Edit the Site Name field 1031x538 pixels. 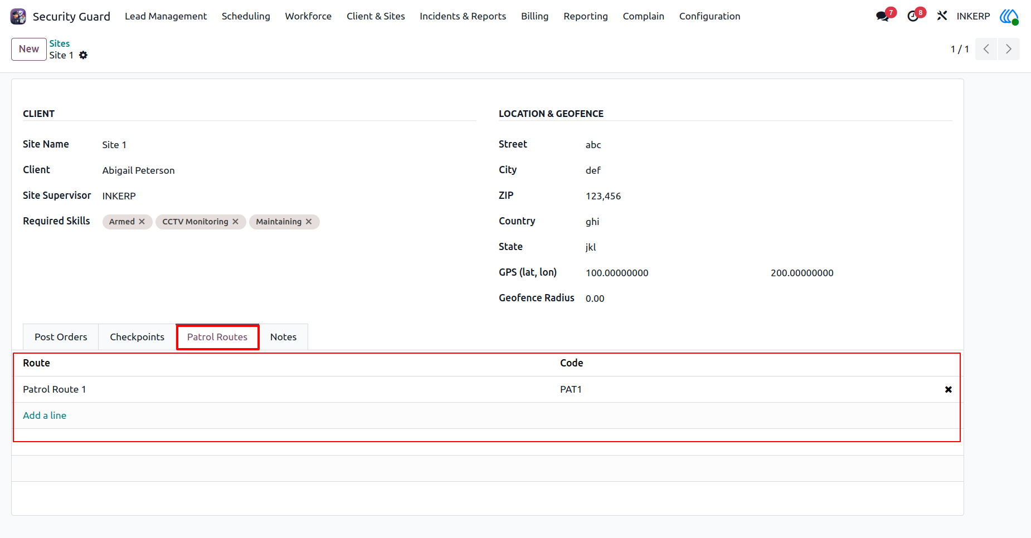click(x=289, y=145)
